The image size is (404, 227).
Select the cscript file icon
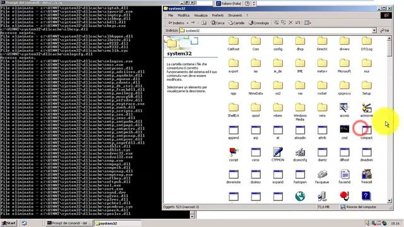click(x=233, y=154)
